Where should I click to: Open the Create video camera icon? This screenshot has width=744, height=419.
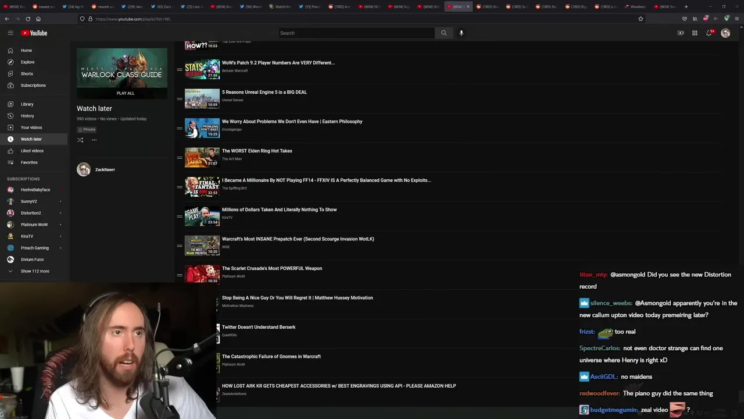coord(681,33)
